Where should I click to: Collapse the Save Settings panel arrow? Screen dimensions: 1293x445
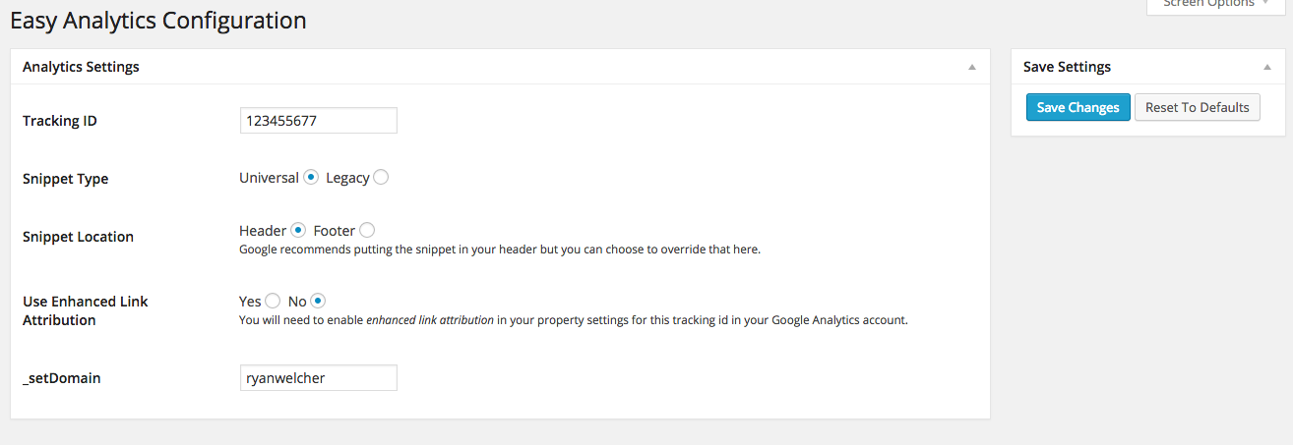pos(1266,67)
